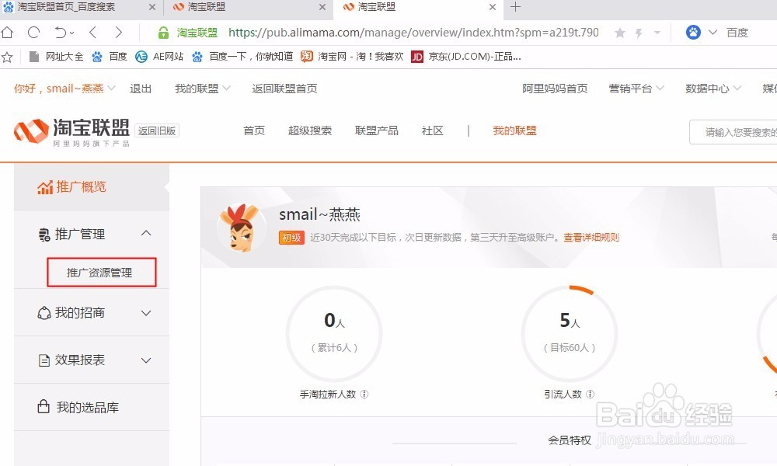Screen dimensions: 777x466
Task: Expand the 效果报表 sidebar section
Action: click(x=92, y=360)
